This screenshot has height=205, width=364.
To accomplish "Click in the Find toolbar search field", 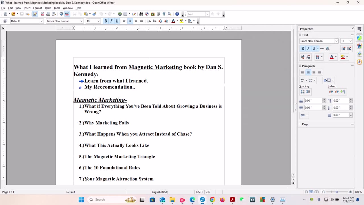I will click(196, 14).
